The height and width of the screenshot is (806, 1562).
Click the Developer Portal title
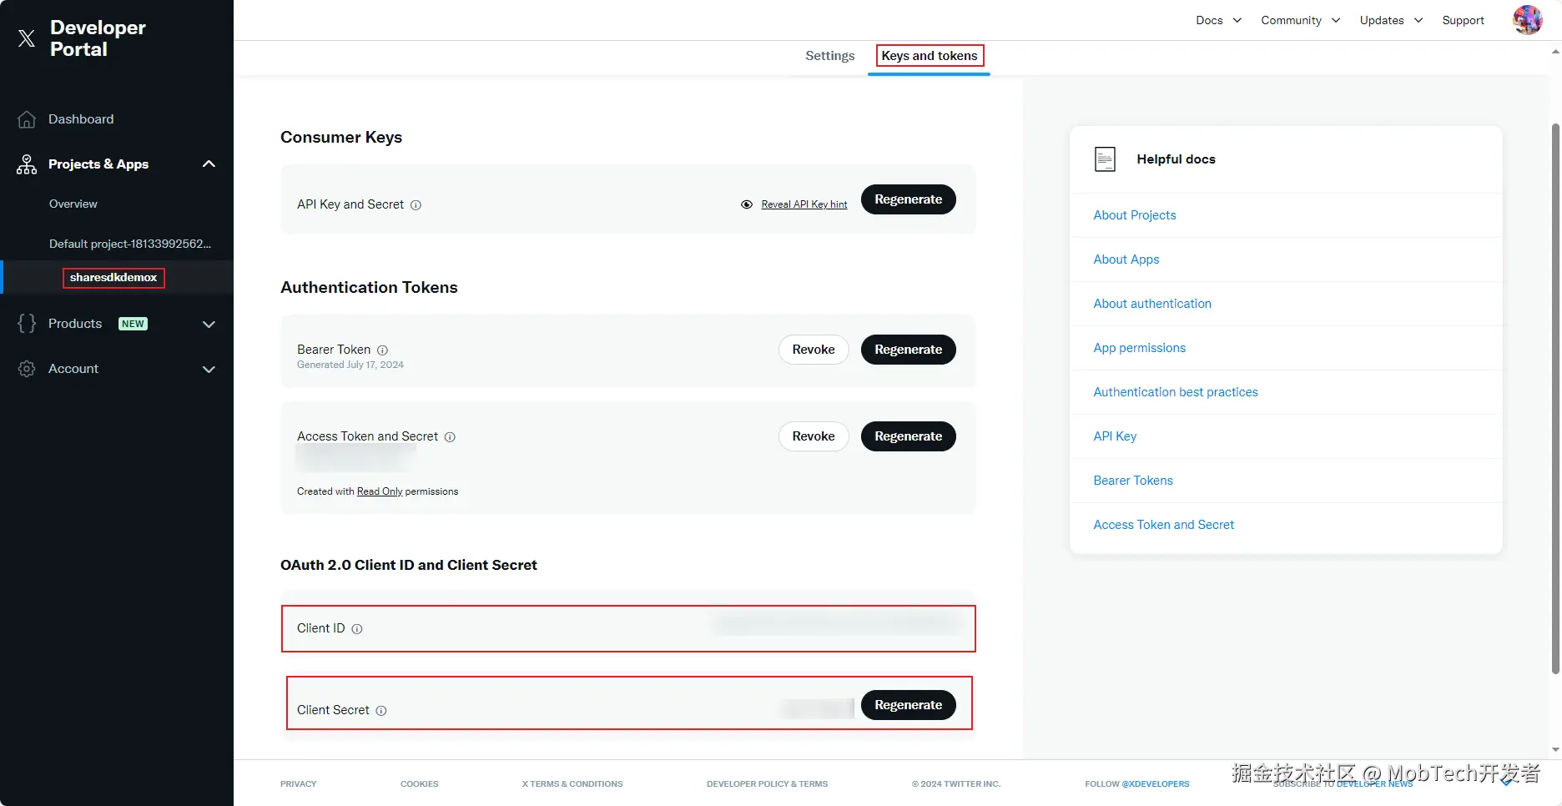[x=98, y=38]
